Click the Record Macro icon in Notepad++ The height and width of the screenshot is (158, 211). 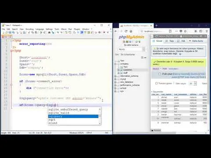[x=104, y=32]
